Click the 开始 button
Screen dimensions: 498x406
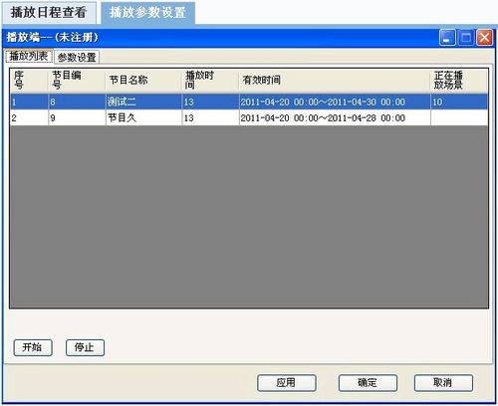pos(33,347)
